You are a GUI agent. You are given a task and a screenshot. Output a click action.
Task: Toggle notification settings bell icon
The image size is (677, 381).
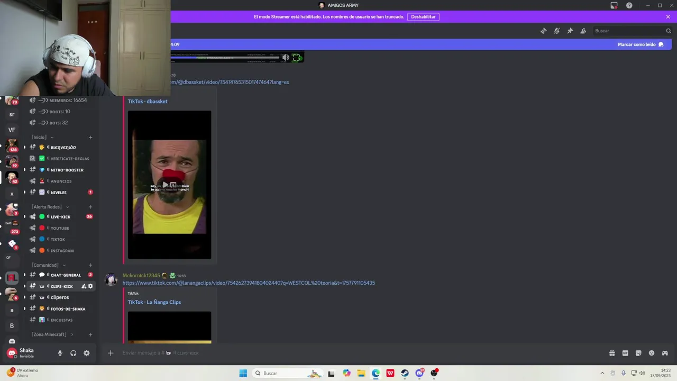556,31
